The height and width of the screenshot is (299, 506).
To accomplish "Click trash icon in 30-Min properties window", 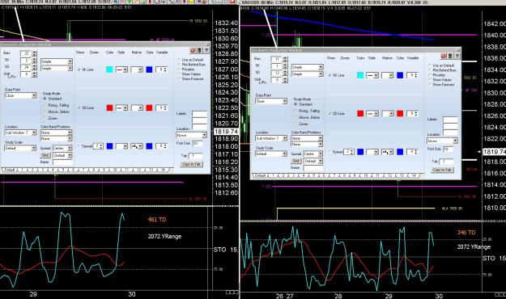I will coord(199,50).
